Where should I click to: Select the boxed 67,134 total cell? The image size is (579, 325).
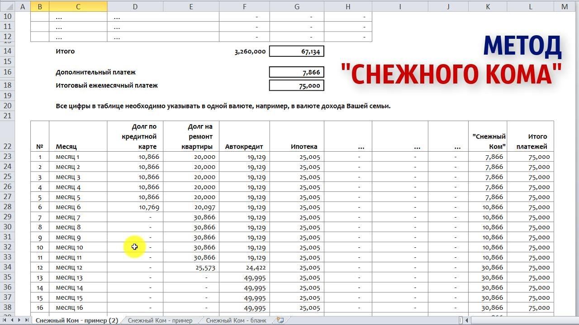(x=297, y=51)
